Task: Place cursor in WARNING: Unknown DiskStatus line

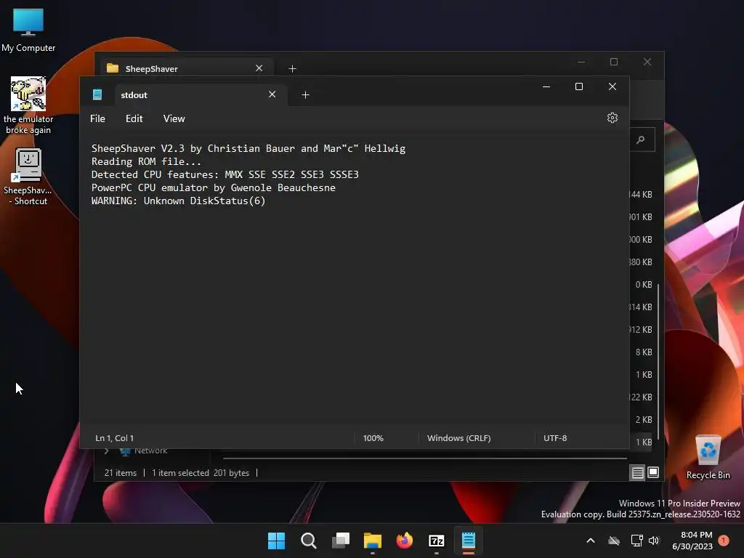Action: click(x=179, y=201)
